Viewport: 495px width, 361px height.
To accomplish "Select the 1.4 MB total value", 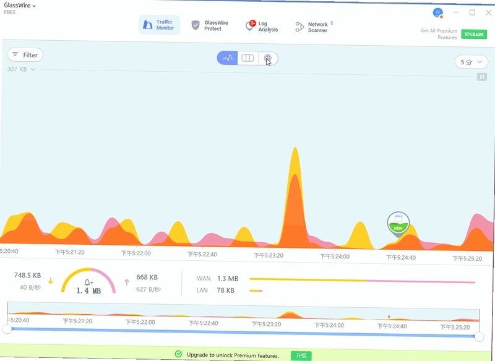I will (88, 291).
